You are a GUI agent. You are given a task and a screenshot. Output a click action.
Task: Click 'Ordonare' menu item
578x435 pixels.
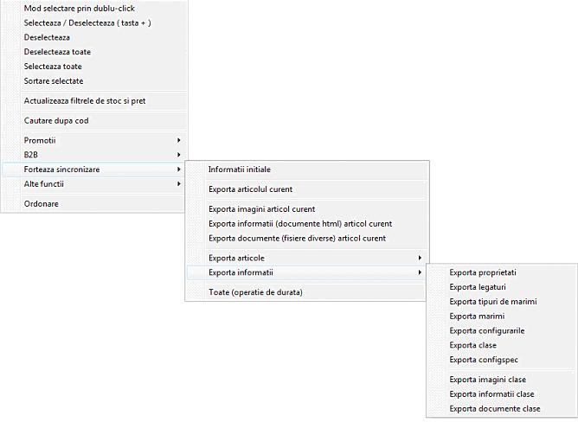42,204
